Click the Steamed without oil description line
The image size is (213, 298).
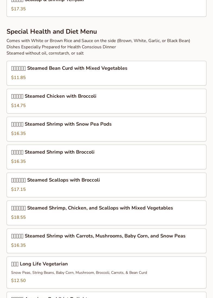(45, 53)
